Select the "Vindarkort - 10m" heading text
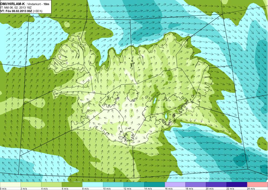Image resolution: width=268 pixels, height=190 pixels. click(x=38, y=4)
